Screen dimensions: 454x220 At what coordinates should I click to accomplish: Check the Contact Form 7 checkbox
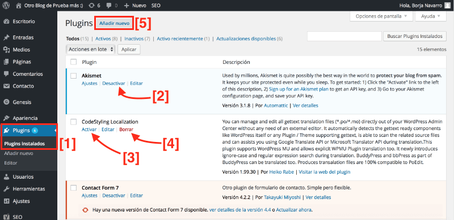(x=74, y=188)
